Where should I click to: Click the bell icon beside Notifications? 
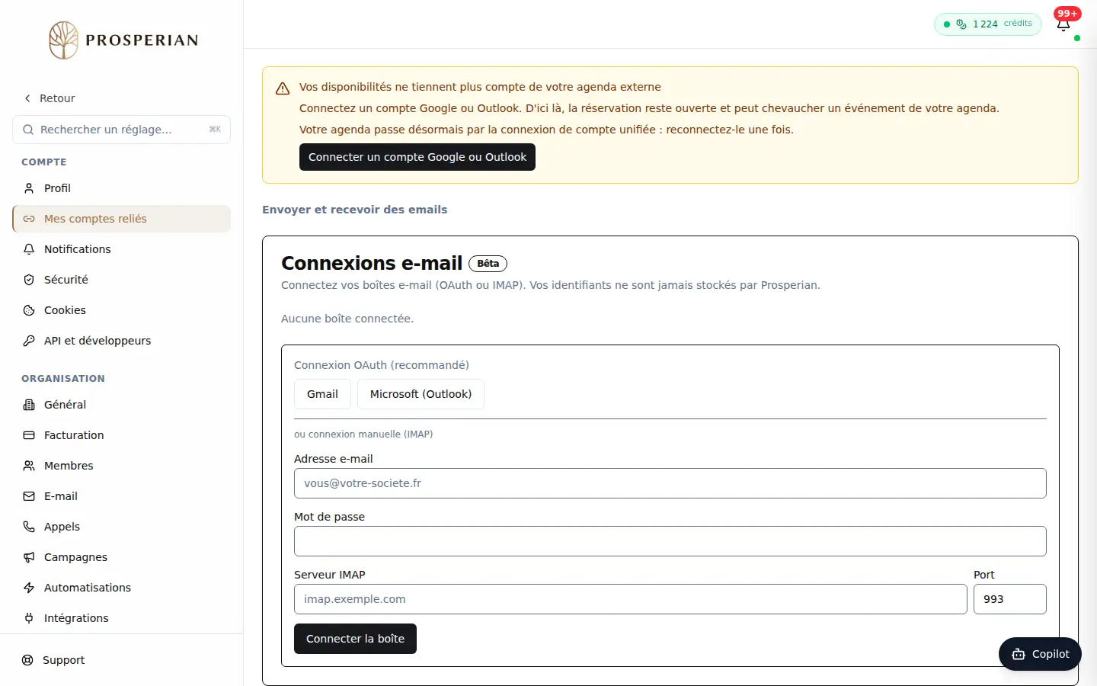tap(29, 249)
